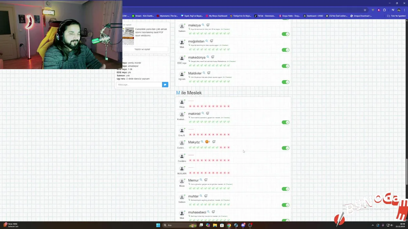Add emoji reaction to makinist
The height and width of the screenshot is (229, 408).
pyautogui.click(x=208, y=113)
